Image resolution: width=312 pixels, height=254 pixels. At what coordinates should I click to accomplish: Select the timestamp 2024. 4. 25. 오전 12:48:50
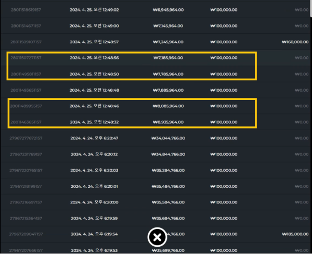[x=94, y=74]
